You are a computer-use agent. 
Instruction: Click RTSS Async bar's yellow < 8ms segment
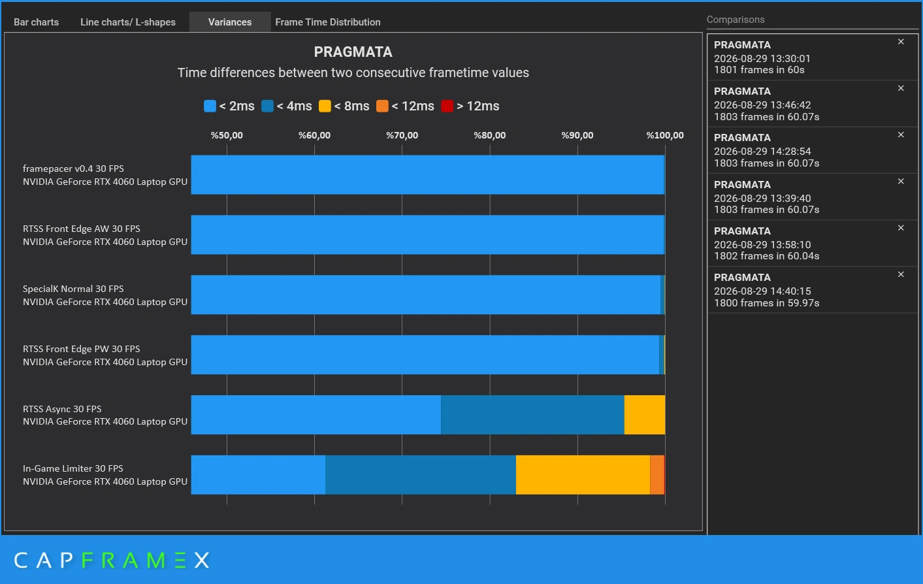coord(645,415)
